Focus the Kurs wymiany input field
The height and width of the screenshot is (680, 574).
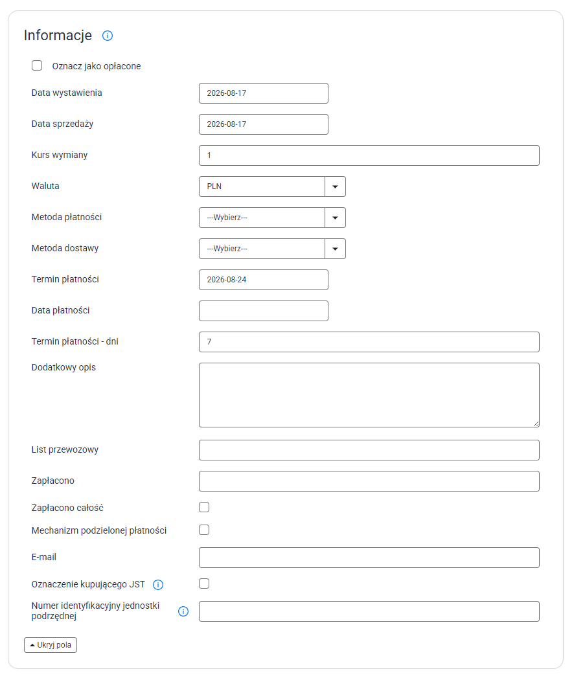pyautogui.click(x=369, y=155)
